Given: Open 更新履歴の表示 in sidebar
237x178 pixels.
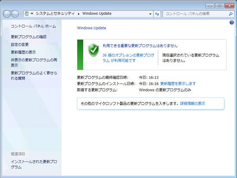Looking at the screenshot, I should (x=23, y=52).
